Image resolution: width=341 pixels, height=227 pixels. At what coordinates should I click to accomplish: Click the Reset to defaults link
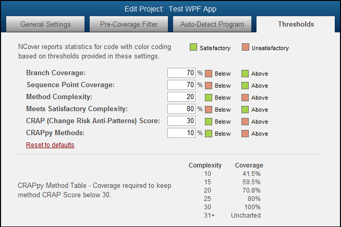pyautogui.click(x=50, y=145)
